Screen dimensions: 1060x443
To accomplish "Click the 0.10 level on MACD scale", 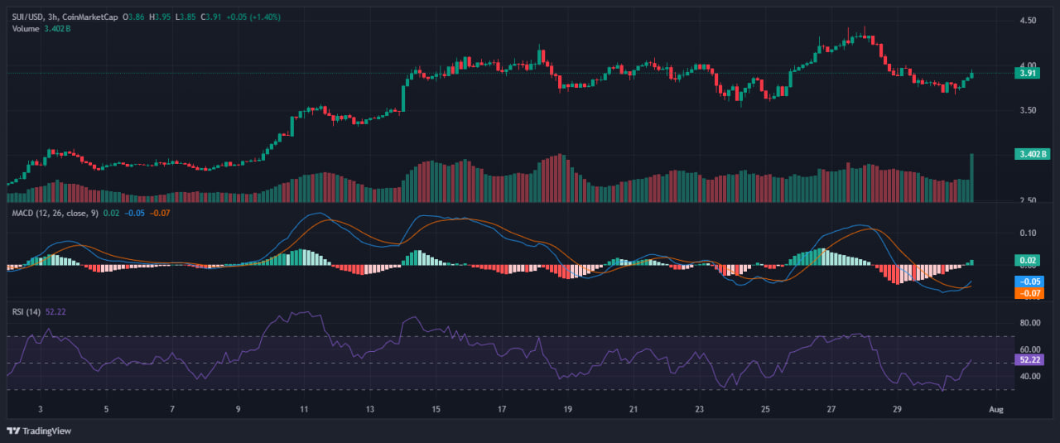I will [1028, 233].
